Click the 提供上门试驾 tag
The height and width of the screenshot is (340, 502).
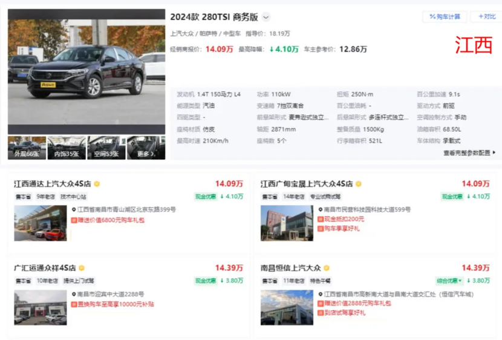coord(79,281)
